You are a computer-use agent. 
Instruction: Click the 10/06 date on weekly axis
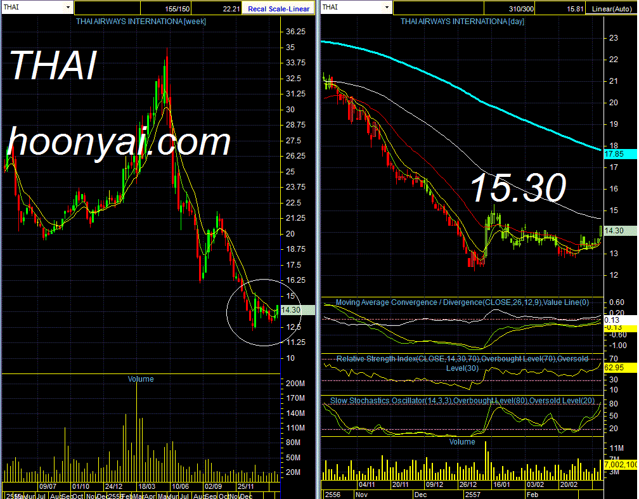(x=180, y=487)
